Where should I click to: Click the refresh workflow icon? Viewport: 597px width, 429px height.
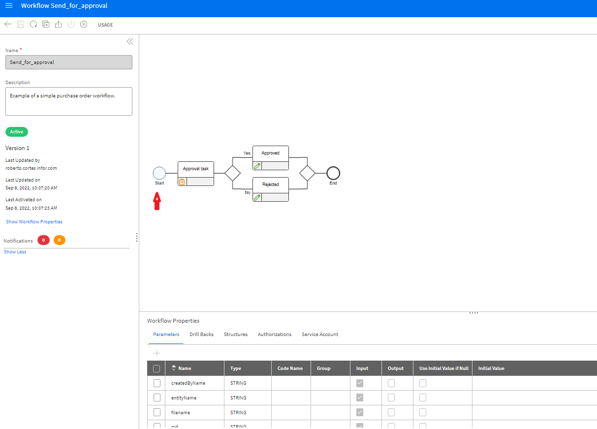pyautogui.click(x=33, y=24)
